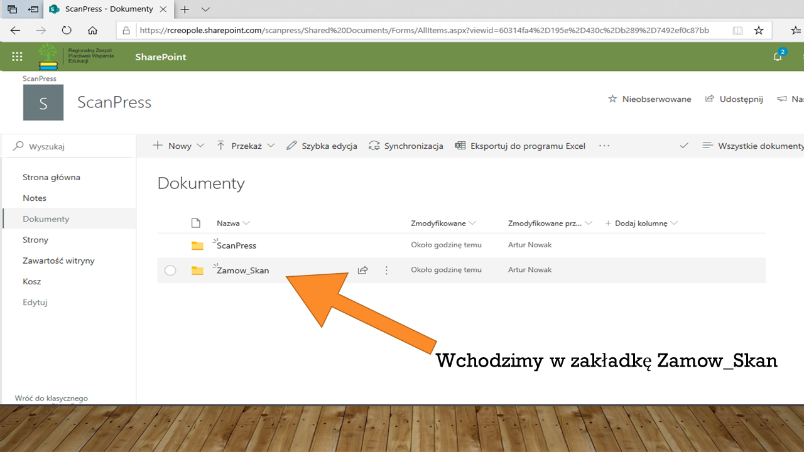Open the Nowy dropdown menu

179,146
